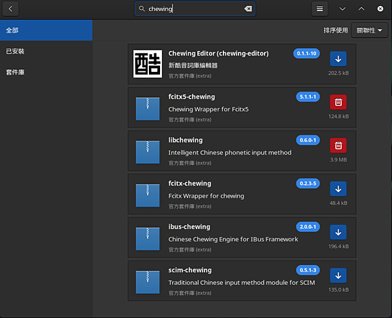
Task: Open the fcitx5-chewing package title
Action: [191, 97]
